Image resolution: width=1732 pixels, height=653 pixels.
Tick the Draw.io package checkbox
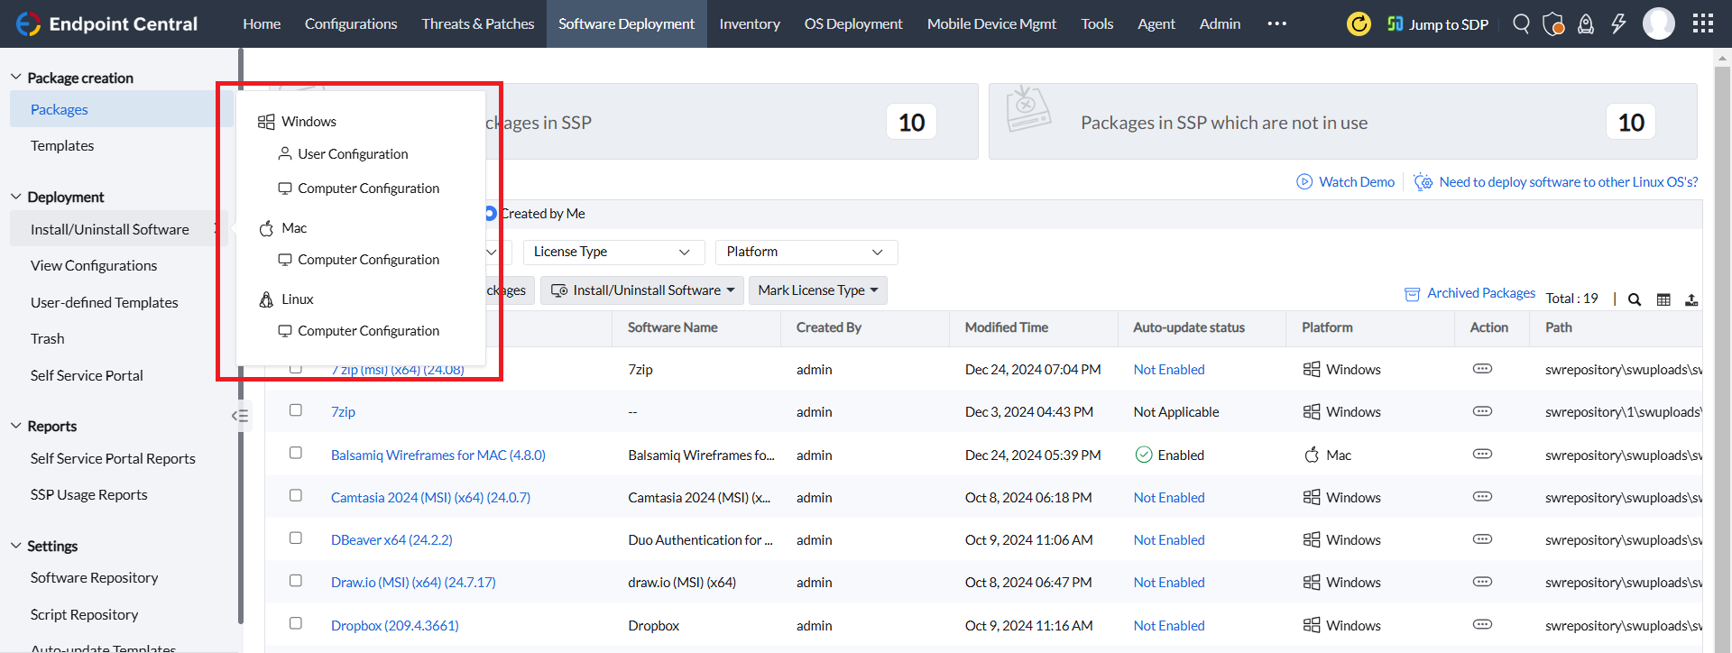pos(295,581)
